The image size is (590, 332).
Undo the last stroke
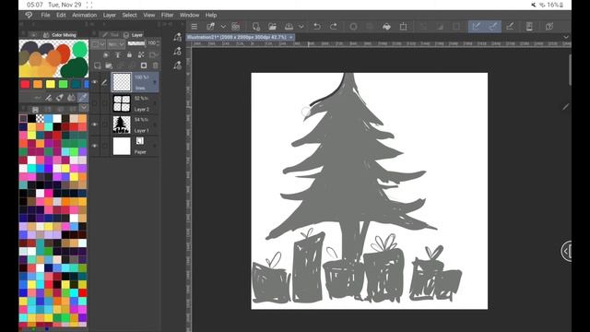pyautogui.click(x=317, y=27)
